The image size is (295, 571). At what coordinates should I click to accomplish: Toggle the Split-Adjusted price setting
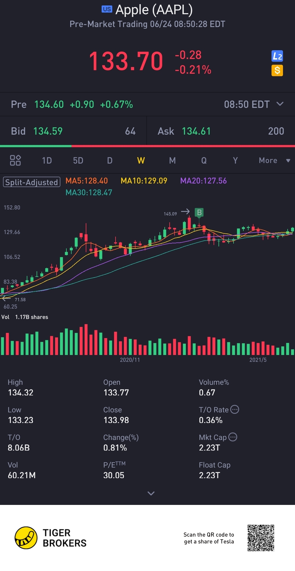pyautogui.click(x=32, y=182)
